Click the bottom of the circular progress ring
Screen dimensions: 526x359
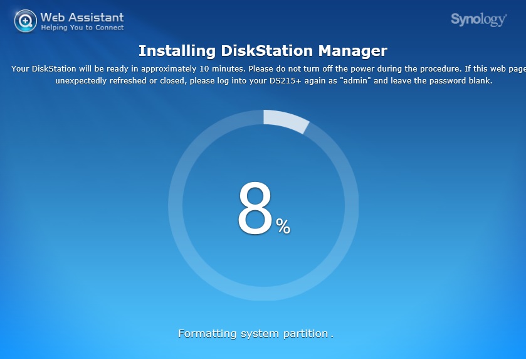(263, 294)
